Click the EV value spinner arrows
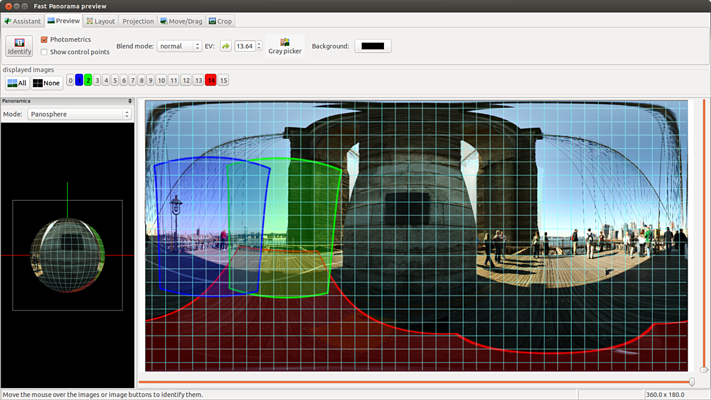The height and width of the screenshot is (400, 711). 259,46
